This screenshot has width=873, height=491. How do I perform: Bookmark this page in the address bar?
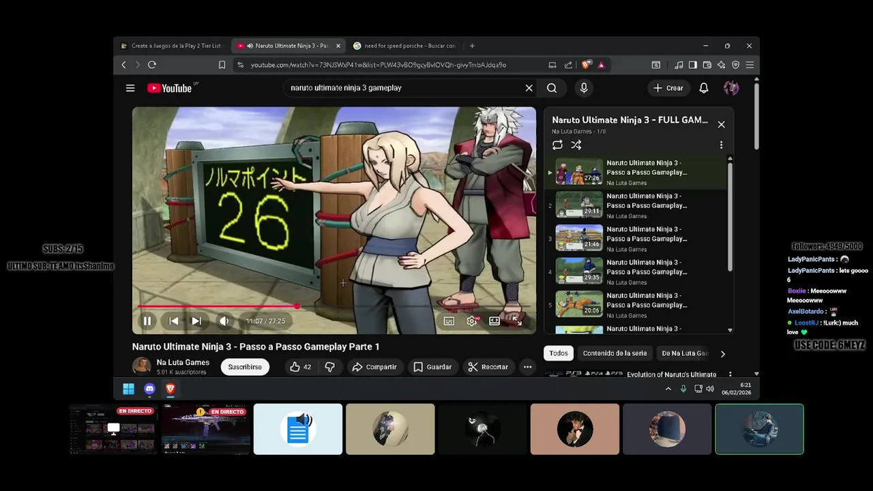pos(222,65)
